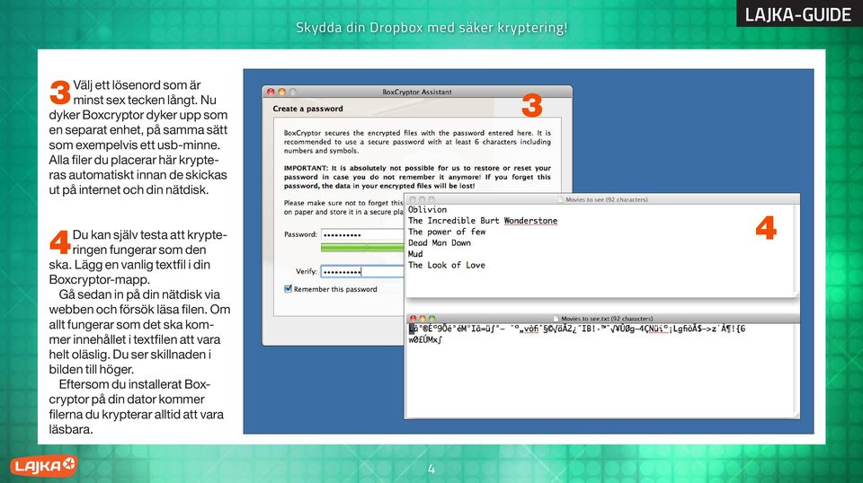Minimize the encrypted Movies to see.txt window
Screen dimensions: 863x483
click(423, 318)
